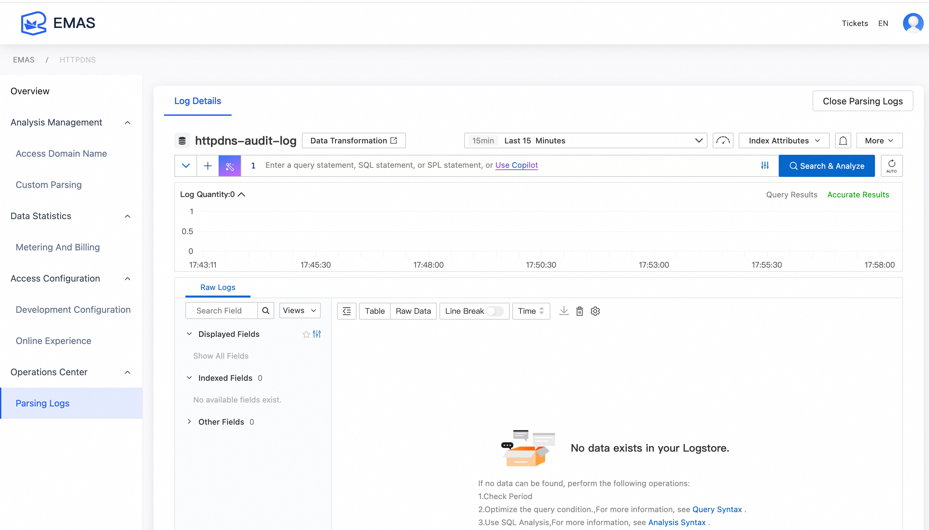
Task: Open Custom Parsing in the sidebar
Action: [x=48, y=185]
